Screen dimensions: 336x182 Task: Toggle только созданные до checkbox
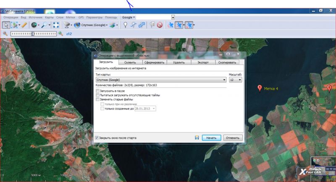click(102, 109)
